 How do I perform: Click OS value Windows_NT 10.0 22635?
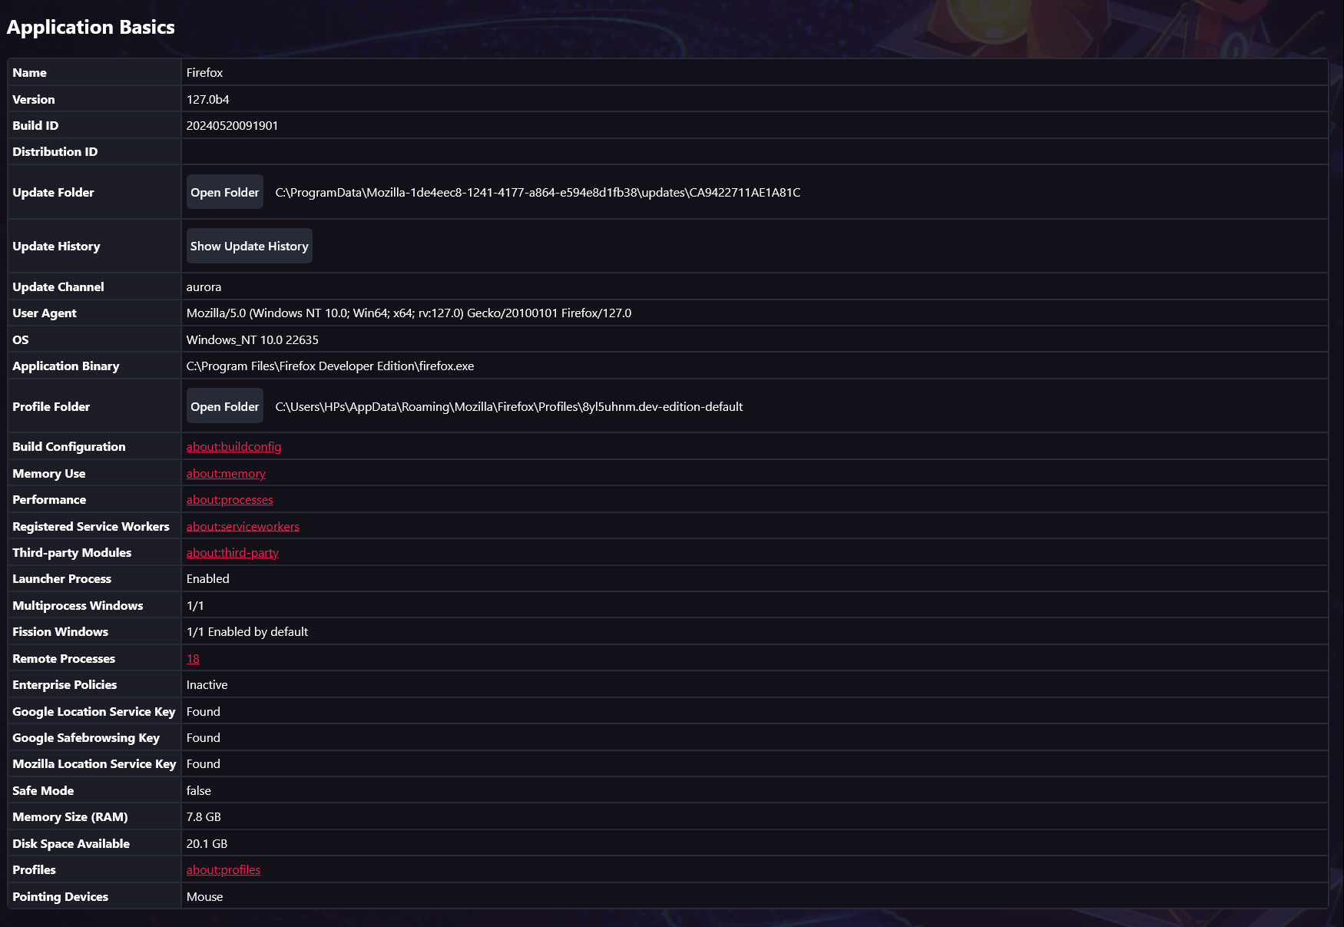[x=252, y=340]
